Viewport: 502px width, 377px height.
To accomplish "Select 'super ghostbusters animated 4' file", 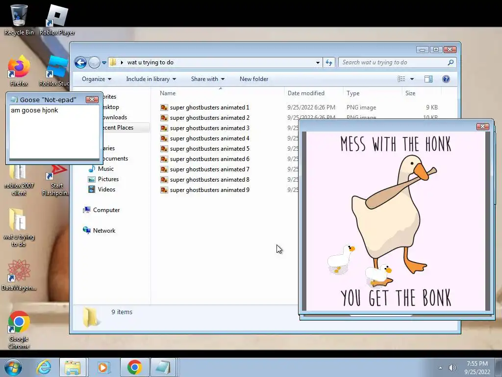I will point(209,138).
